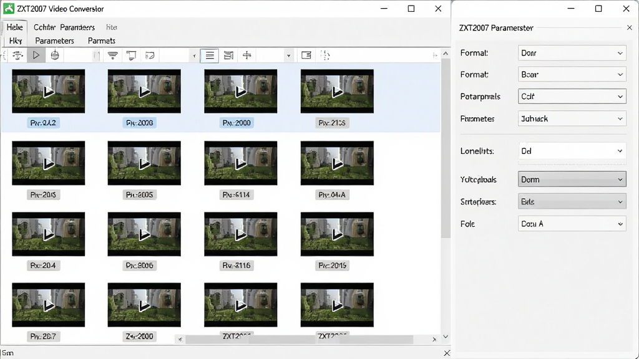The width and height of the screenshot is (639, 359).
Task: Click the globe icon in the toolbar
Action: coord(55,55)
